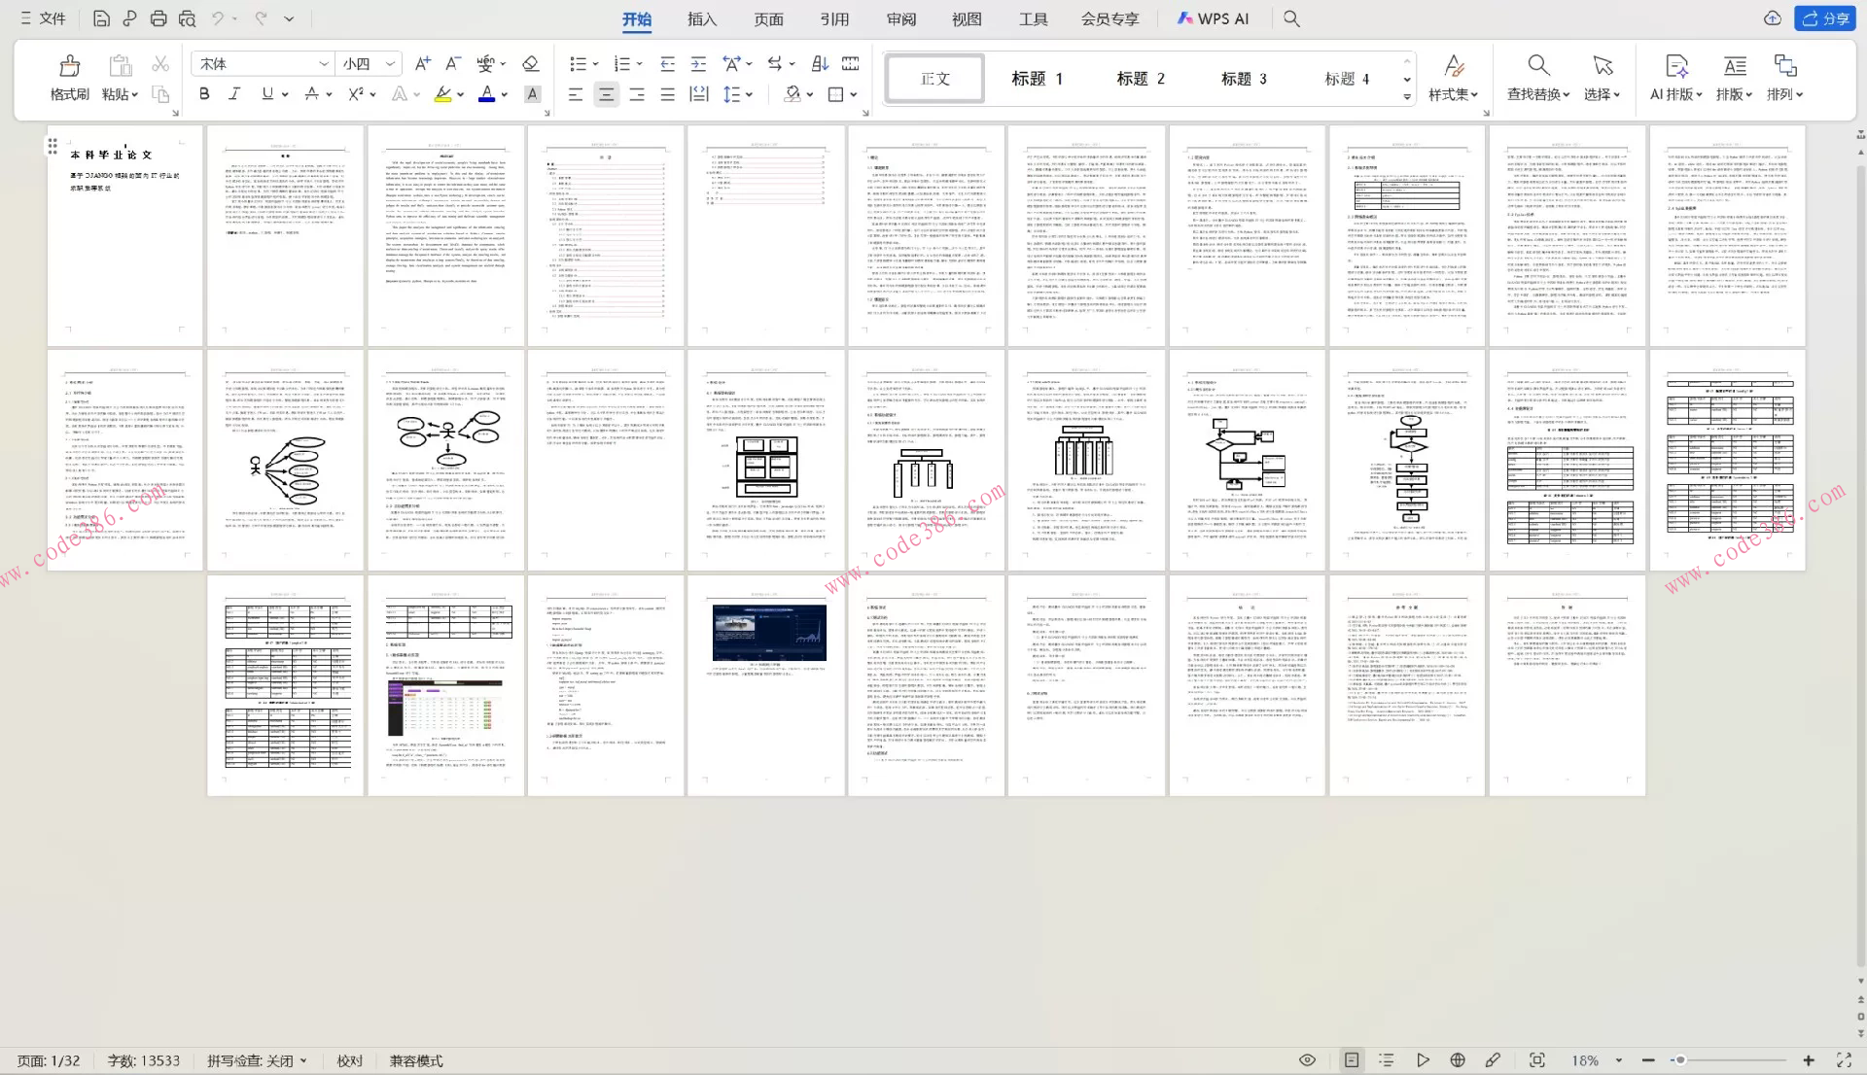Switch to the 插入 ribbon tab
Screen dimensions: 1867x1075
[x=701, y=18]
